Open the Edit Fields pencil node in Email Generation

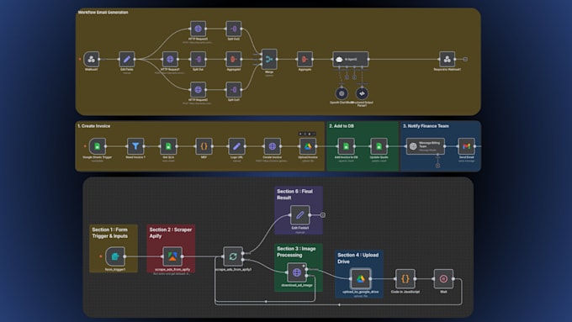pos(126,59)
